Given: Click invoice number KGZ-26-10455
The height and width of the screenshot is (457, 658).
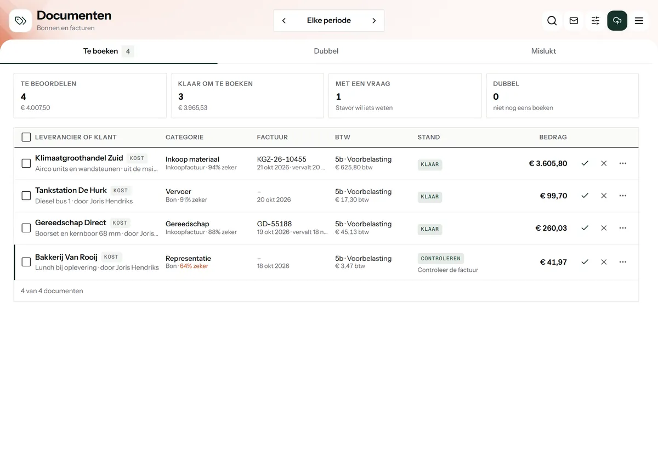Looking at the screenshot, I should coord(282,159).
